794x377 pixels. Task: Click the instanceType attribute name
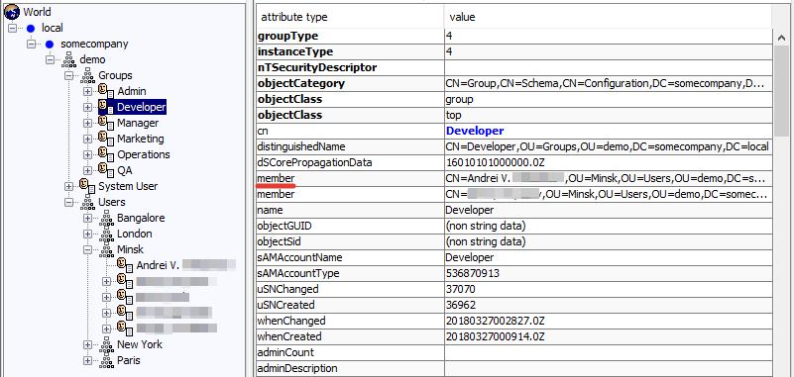(295, 52)
